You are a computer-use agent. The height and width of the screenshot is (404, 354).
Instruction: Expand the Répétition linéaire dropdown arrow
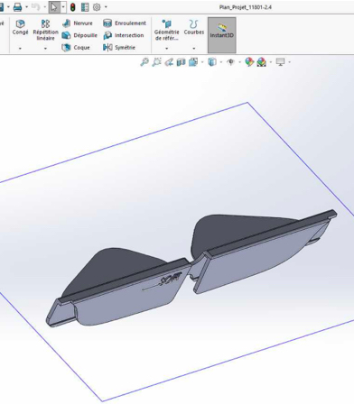[45, 48]
